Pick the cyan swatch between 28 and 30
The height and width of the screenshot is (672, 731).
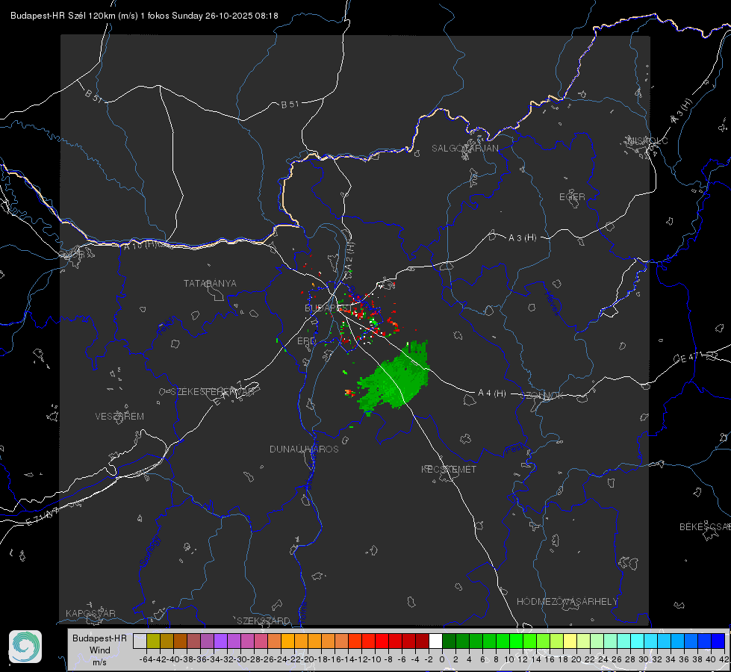tap(638, 641)
